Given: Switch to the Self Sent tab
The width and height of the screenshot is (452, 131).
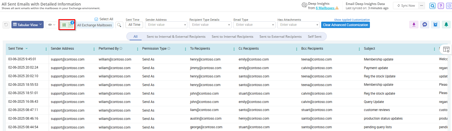Looking at the screenshot, I should pos(315,37).
